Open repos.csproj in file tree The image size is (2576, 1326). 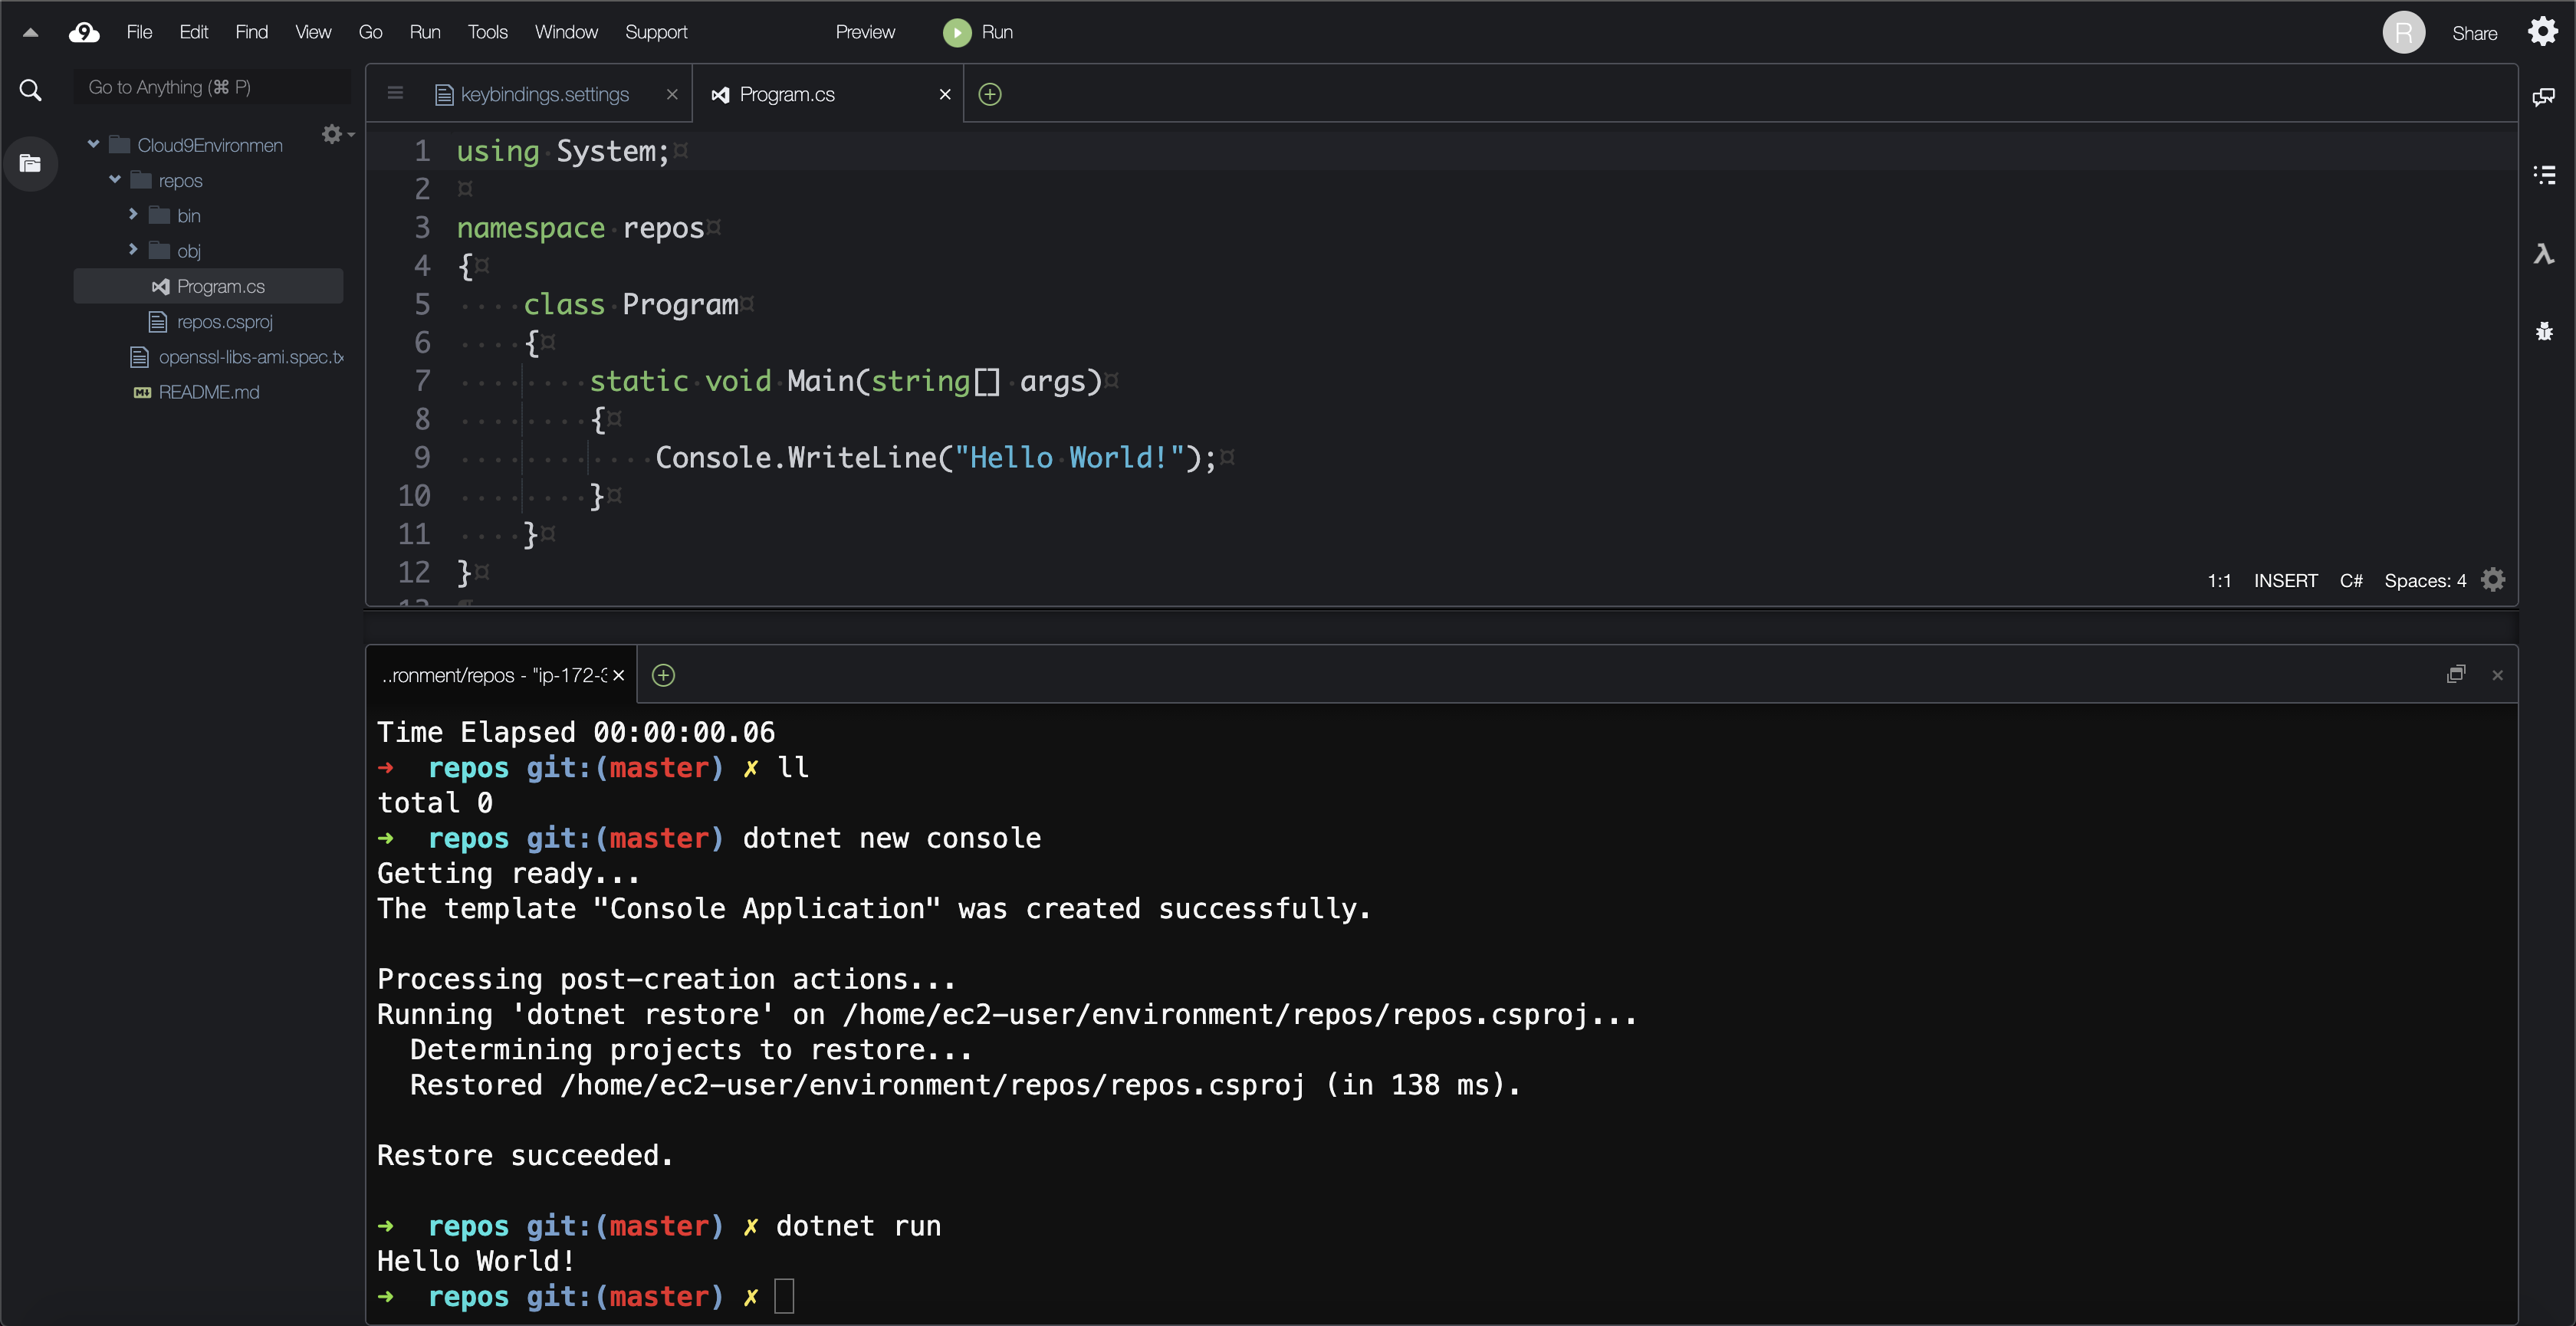click(224, 322)
